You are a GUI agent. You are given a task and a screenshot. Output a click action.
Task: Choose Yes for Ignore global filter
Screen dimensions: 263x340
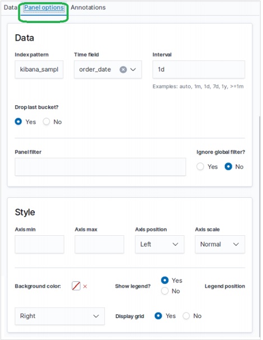tap(200, 167)
